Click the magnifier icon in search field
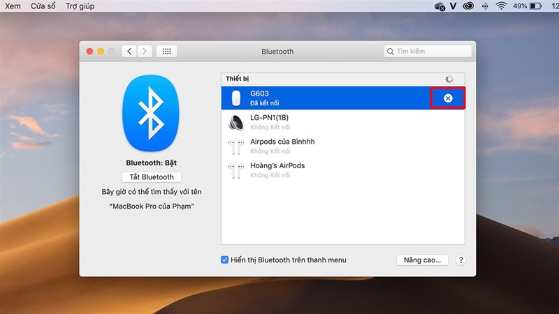This screenshot has width=559, height=314. click(391, 52)
